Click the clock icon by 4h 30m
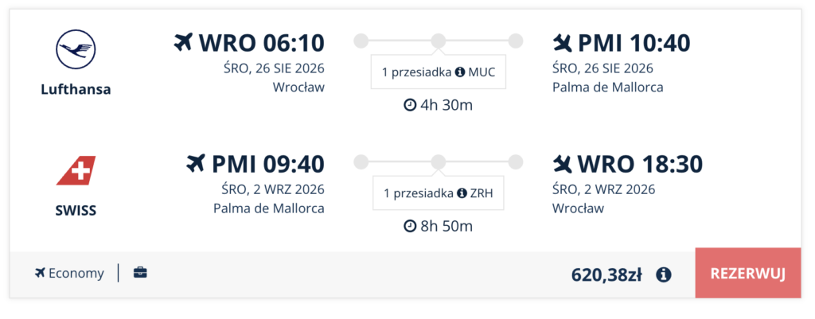Screen dimensions: 815x319 click(x=410, y=105)
